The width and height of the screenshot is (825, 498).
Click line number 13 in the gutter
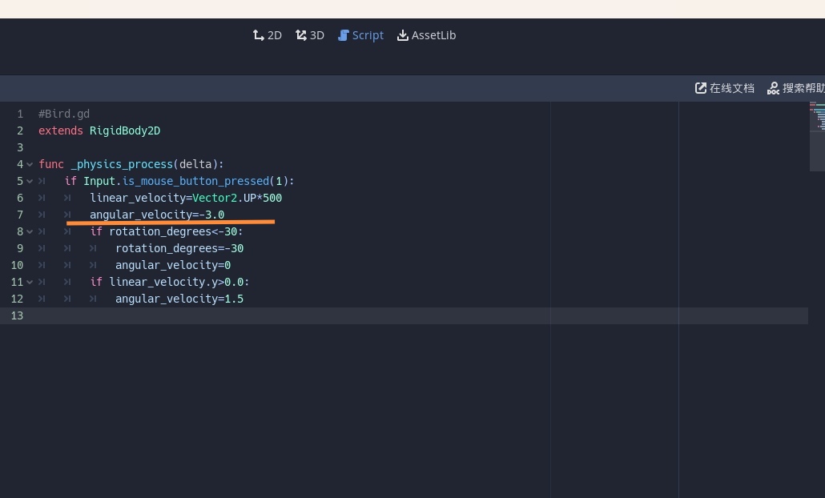[x=17, y=316]
